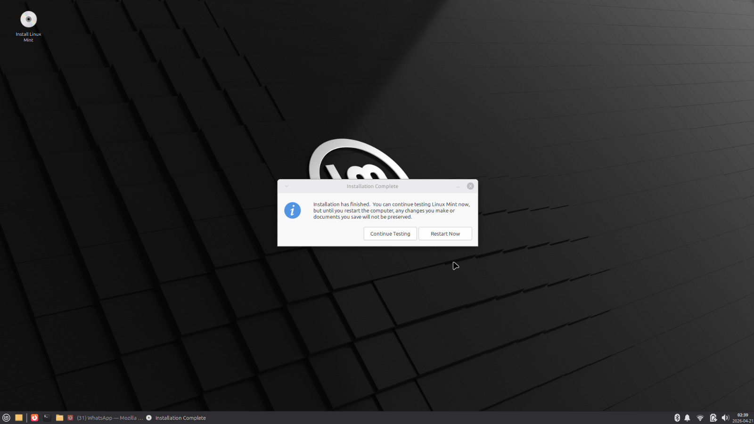Open the Terminal launcher in the panel
This screenshot has height=424, width=754.
[47, 417]
